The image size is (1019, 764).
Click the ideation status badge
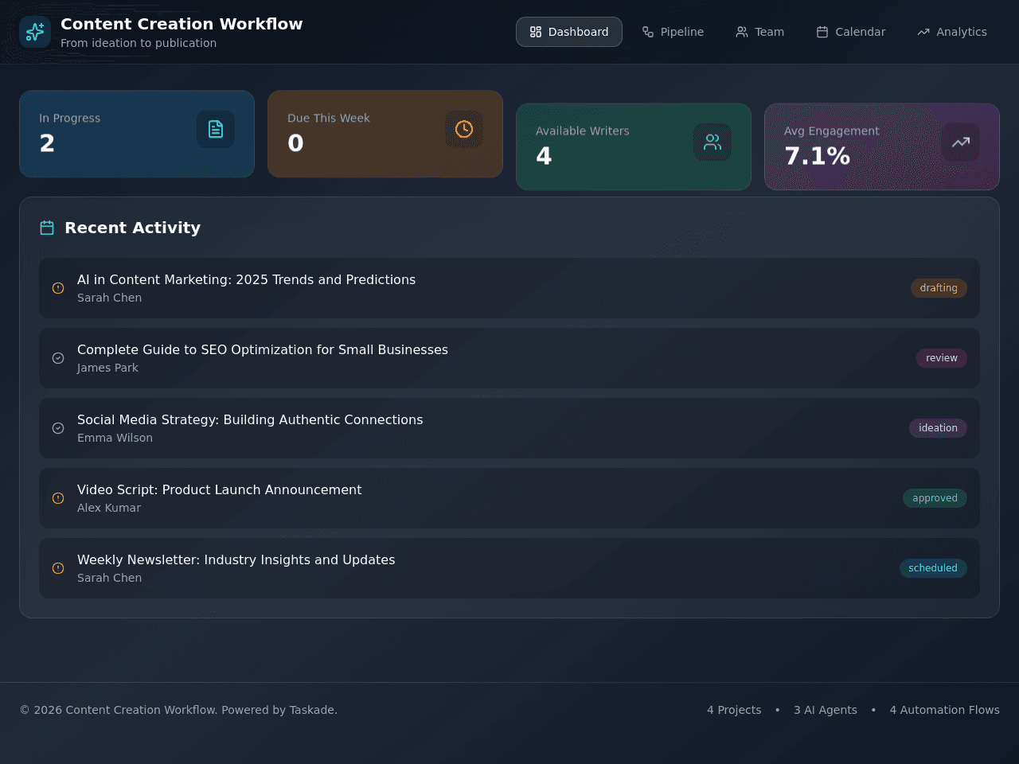[938, 428]
